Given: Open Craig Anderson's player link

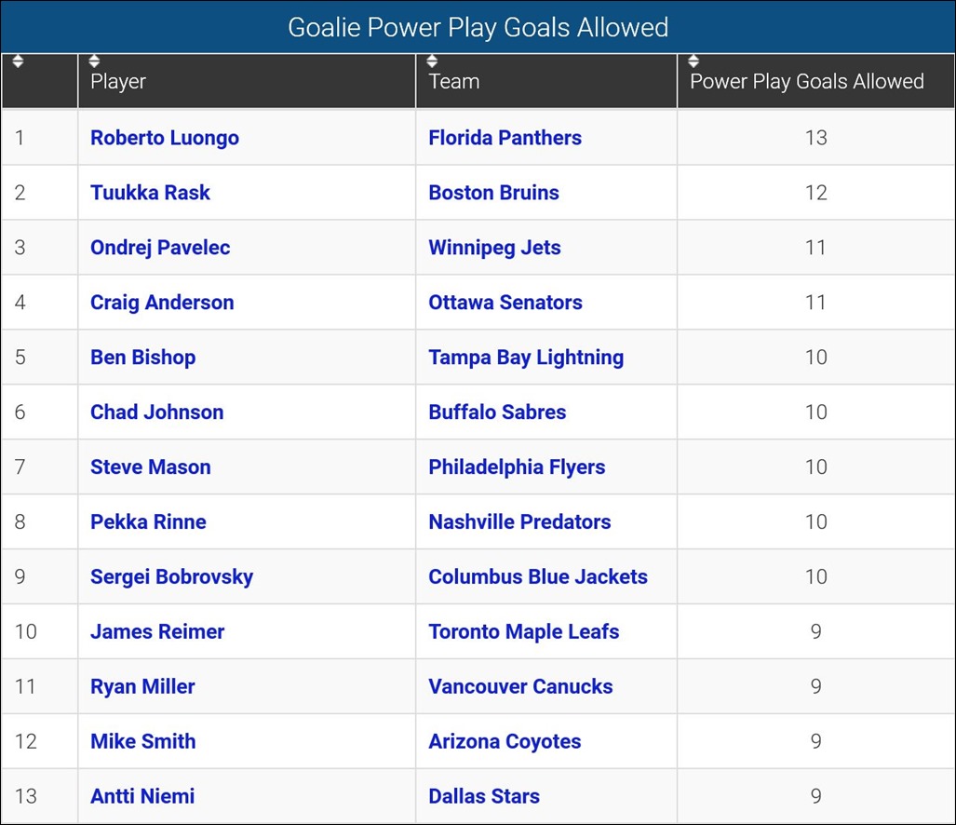Looking at the screenshot, I should tap(162, 302).
